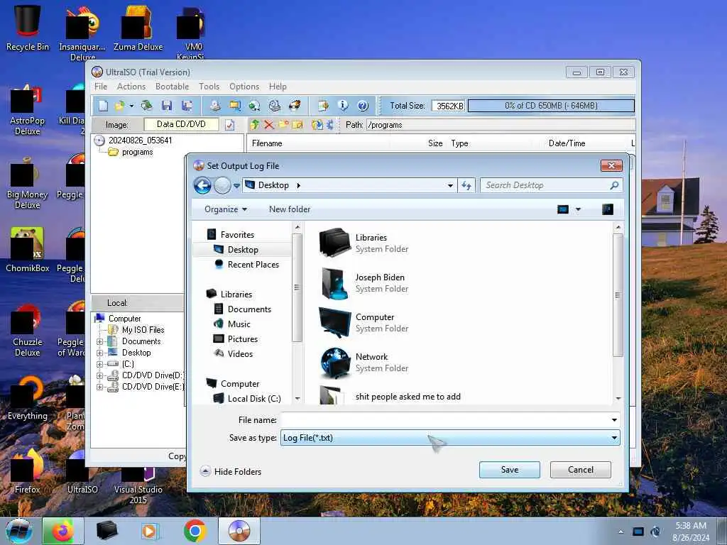Click the Info (i) icon in UltraISO toolbar
The image size is (727, 545).
(x=343, y=106)
